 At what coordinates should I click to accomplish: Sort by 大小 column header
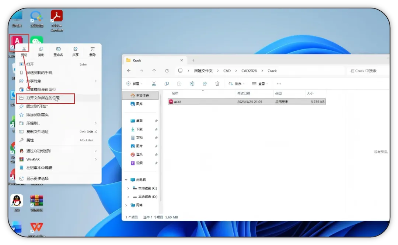[x=310, y=93]
